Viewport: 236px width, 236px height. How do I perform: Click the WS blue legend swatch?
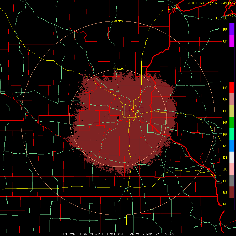tap(232, 146)
